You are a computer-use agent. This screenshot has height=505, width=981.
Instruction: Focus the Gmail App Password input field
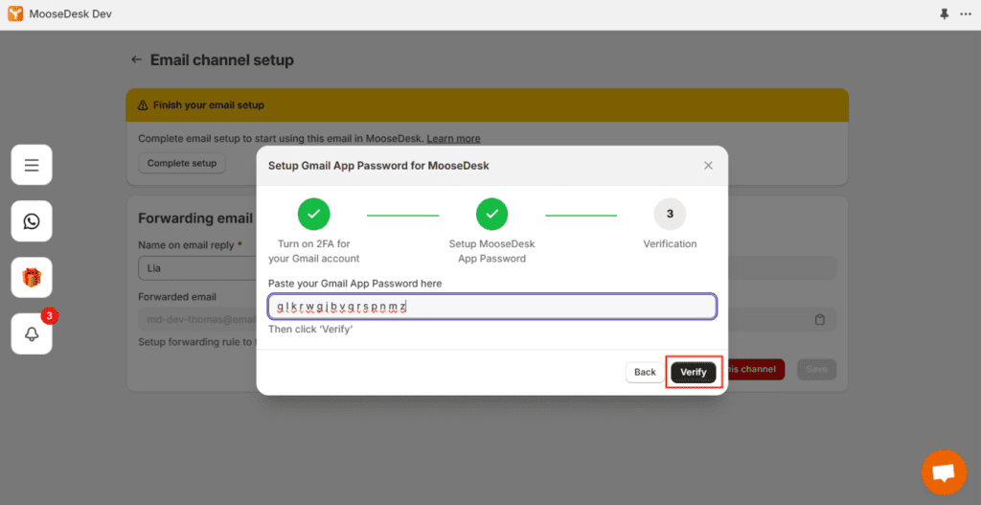(x=492, y=307)
